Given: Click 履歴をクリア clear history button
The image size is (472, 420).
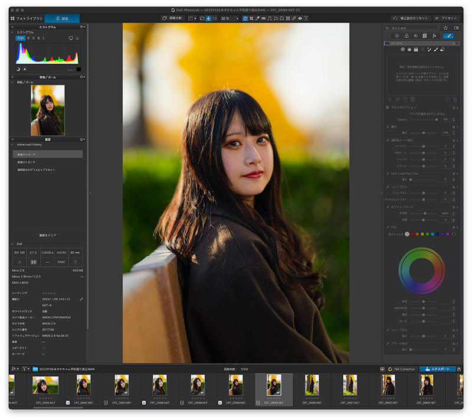Looking at the screenshot, I should pos(48,235).
